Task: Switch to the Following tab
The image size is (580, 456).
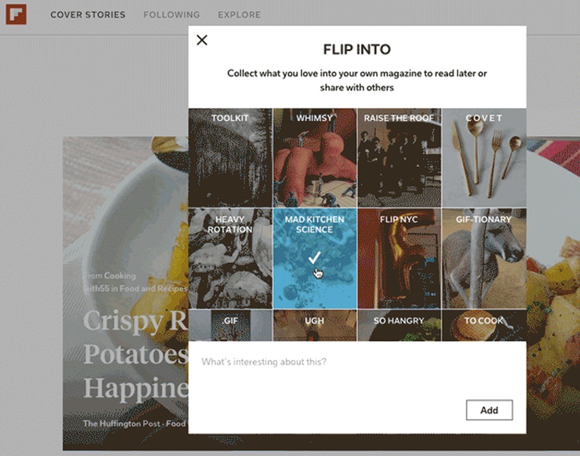Action: pos(172,15)
